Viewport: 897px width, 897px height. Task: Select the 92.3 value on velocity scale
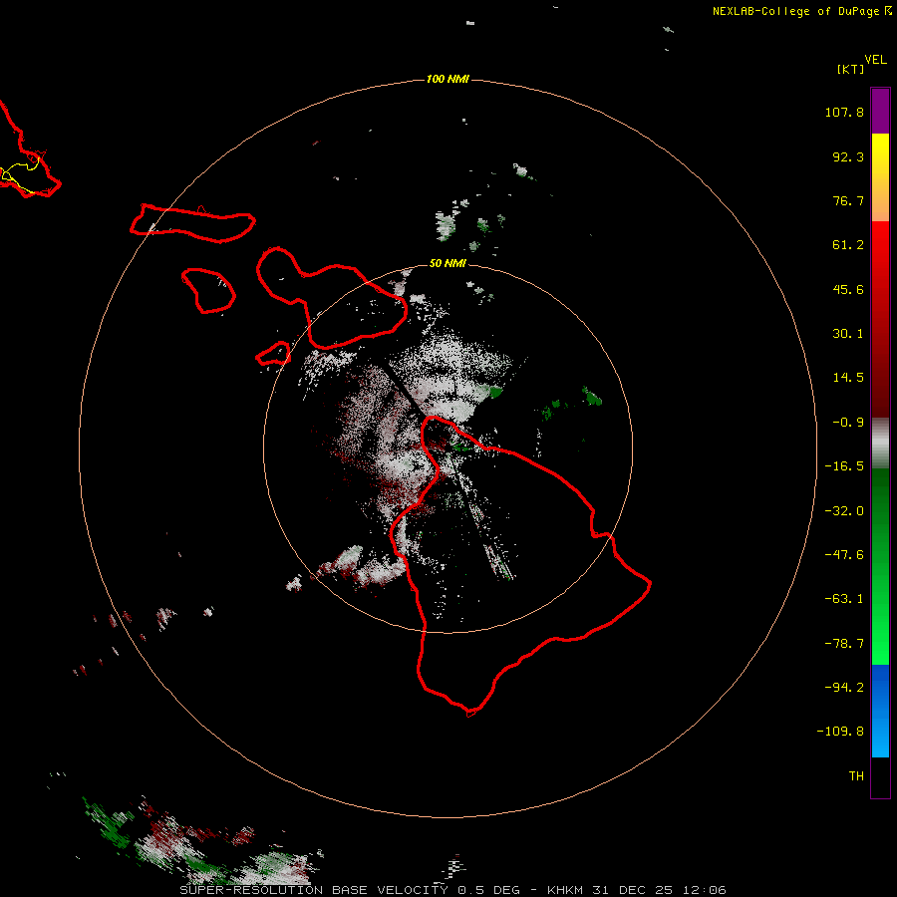848,156
